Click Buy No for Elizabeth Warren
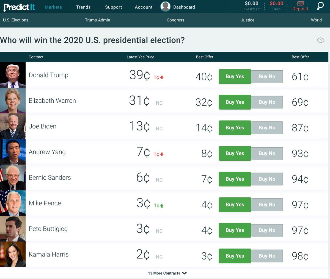This screenshot has height=279, width=330. tap(267, 102)
